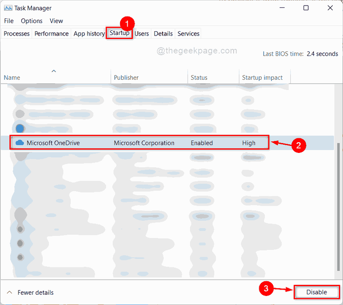Switch to the Users tab
343x305 pixels.
[x=142, y=34]
